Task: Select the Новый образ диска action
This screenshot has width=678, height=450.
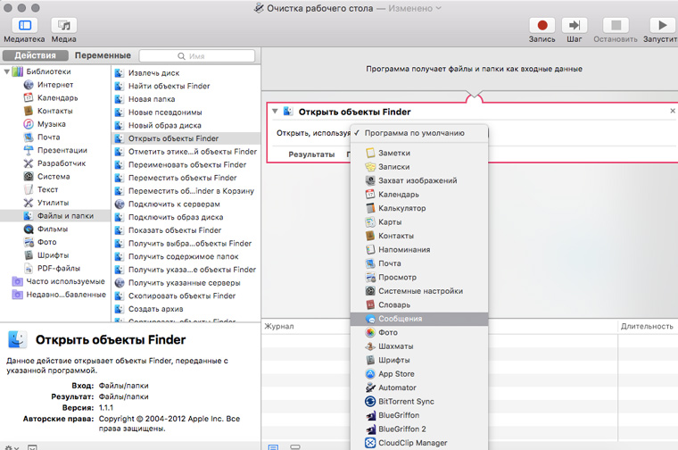Action: pyautogui.click(x=164, y=126)
